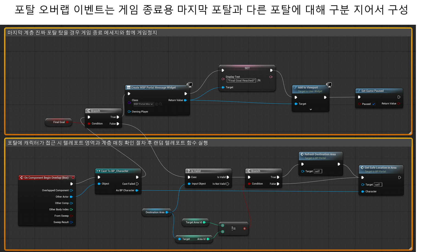Click the not-equal operator symbol on the compare node
This screenshot has height=252, width=431.
[x=233, y=228]
